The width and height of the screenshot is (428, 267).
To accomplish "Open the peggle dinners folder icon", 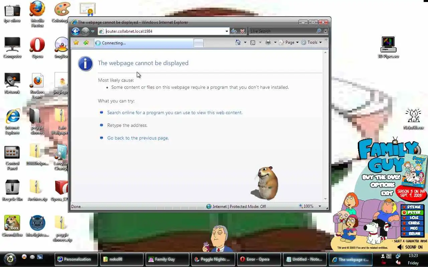I will coord(37,121).
